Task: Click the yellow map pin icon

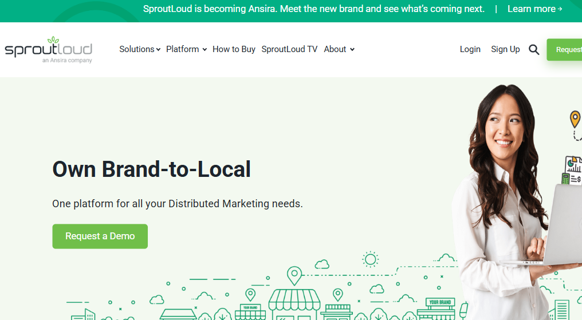Action: coord(575,120)
